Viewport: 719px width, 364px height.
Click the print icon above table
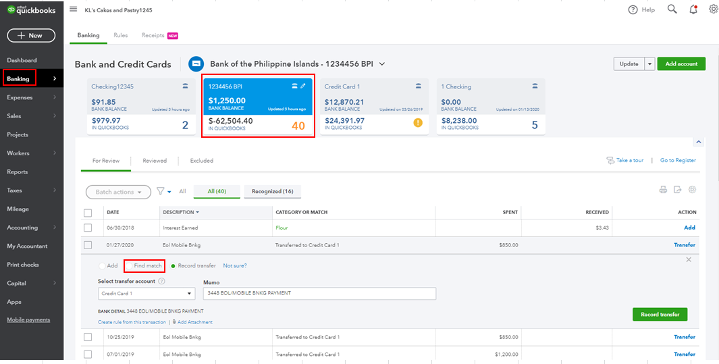coord(663,190)
